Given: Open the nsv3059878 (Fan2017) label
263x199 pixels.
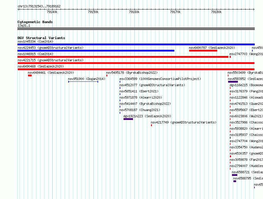Looking at the screenshot, I should pyautogui.click(x=246, y=160).
